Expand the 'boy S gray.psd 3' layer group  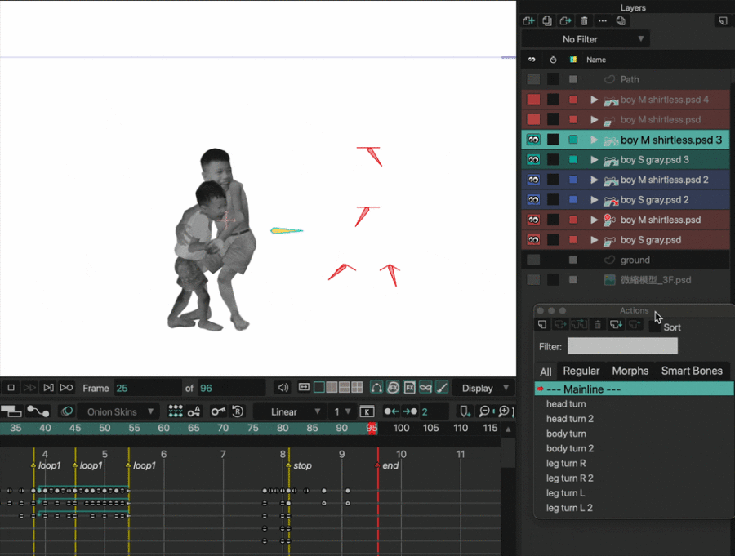pos(595,160)
